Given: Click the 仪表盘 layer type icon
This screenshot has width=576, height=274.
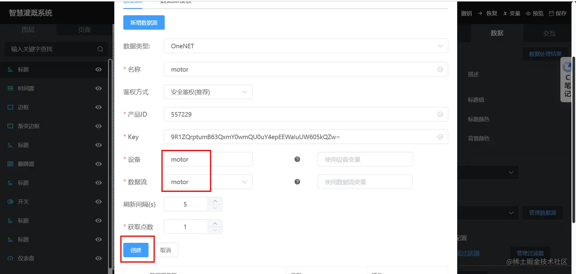Looking at the screenshot, I should [10, 258].
